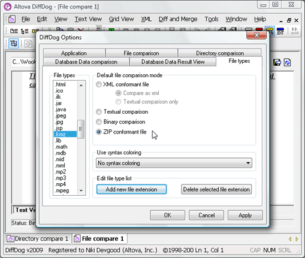Screen dimensions: 305x258
Task: Open the XML menu
Action: point(146,19)
